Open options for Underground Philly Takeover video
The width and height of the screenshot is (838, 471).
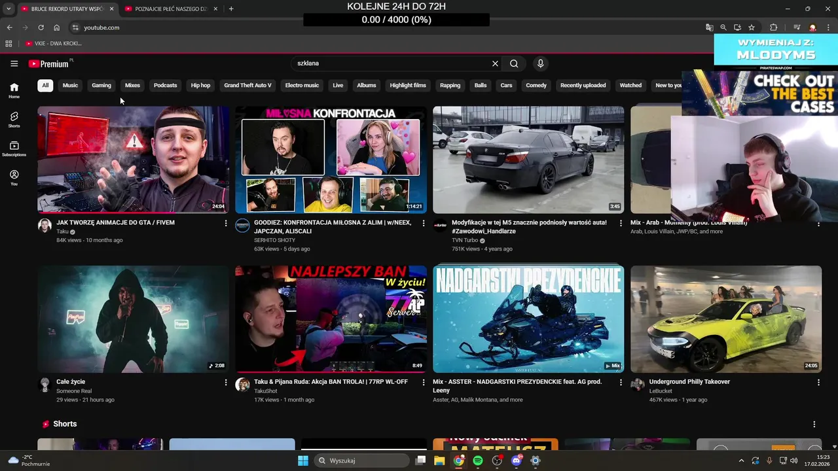(x=818, y=382)
